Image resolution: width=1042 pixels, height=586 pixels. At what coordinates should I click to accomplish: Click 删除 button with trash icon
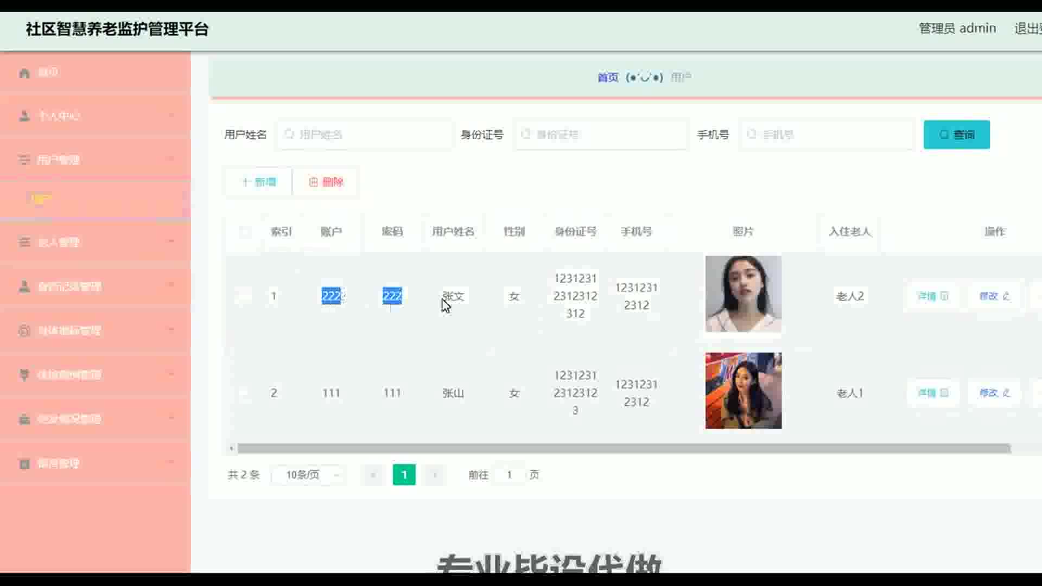pyautogui.click(x=326, y=182)
